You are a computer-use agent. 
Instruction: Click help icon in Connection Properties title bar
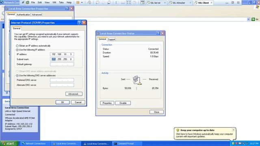tap(67, 9)
